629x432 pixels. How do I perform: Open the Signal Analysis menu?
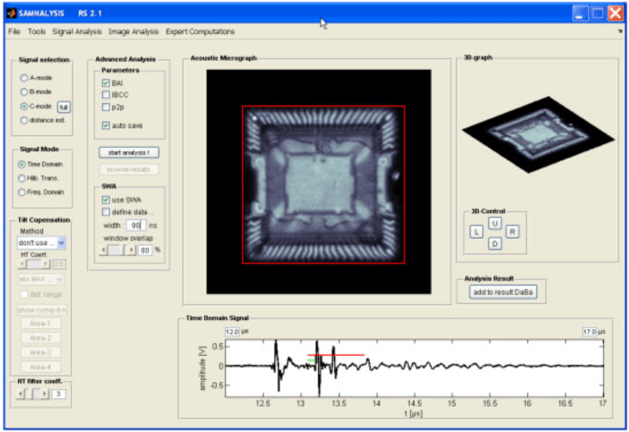(77, 31)
